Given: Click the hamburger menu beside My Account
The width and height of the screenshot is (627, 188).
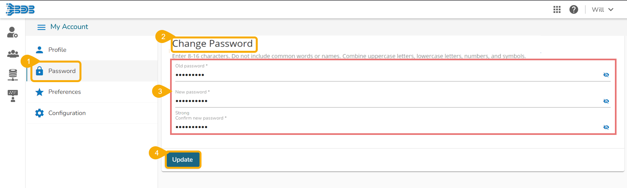Looking at the screenshot, I should [42, 27].
